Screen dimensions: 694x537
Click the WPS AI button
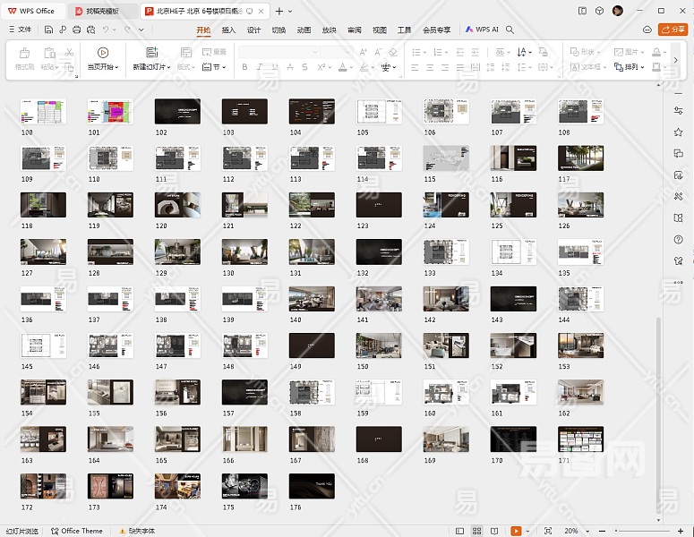482,30
